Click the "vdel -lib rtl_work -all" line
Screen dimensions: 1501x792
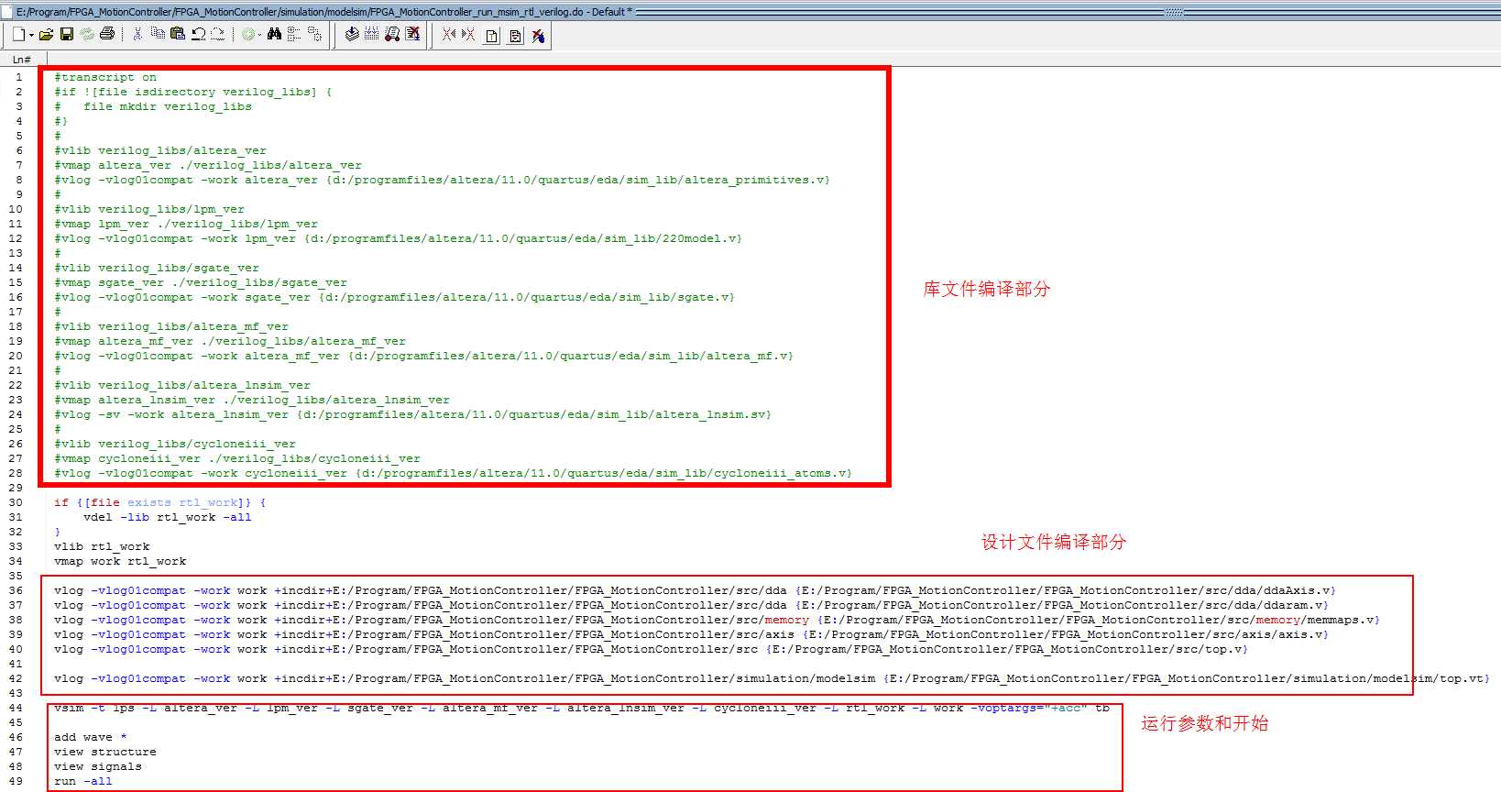[x=168, y=517]
